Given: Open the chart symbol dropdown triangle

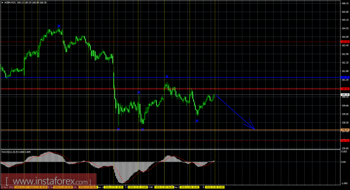Looking at the screenshot, I should coord(3,3).
